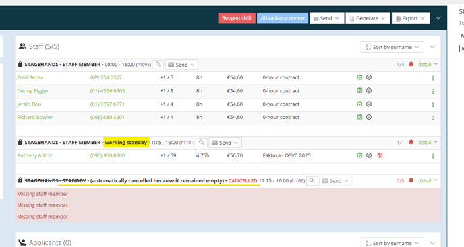Click phone number 089 754 0307
The height and width of the screenshot is (247, 464).
[x=106, y=77]
